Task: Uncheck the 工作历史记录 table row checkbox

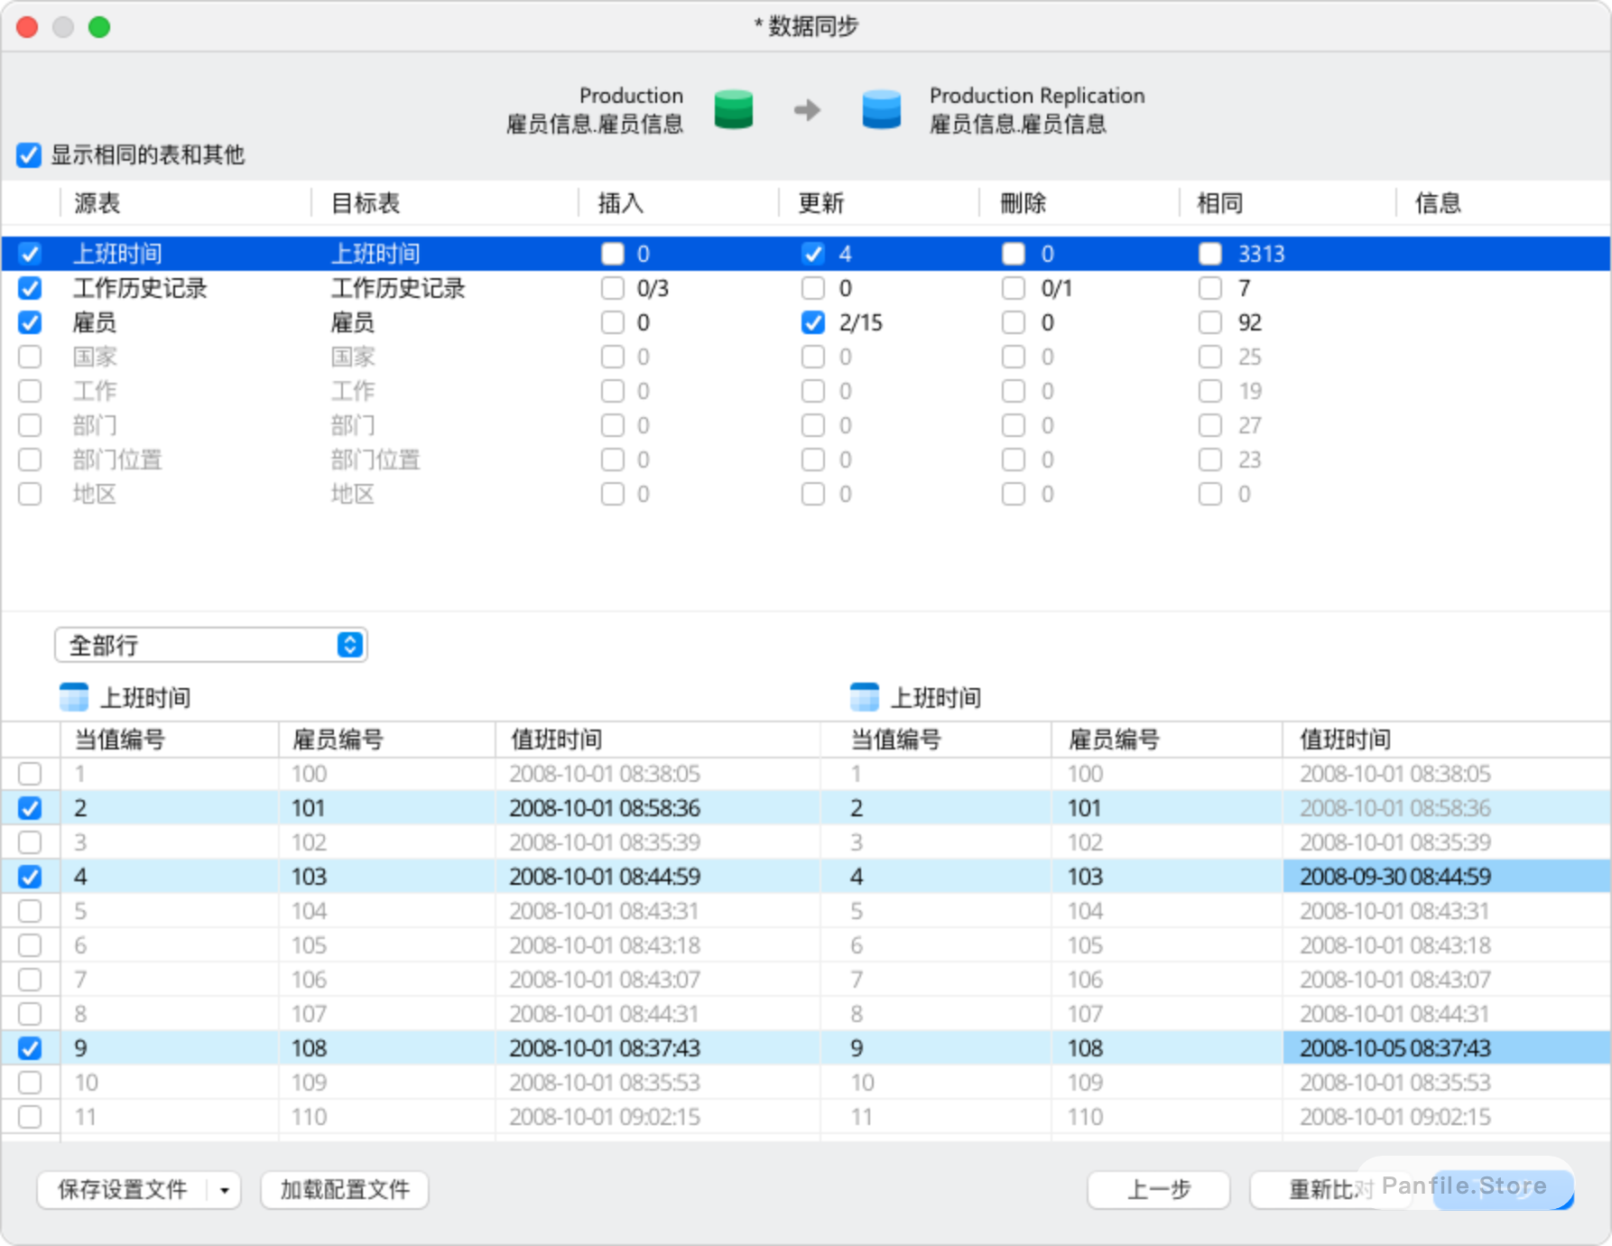Action: 30,288
